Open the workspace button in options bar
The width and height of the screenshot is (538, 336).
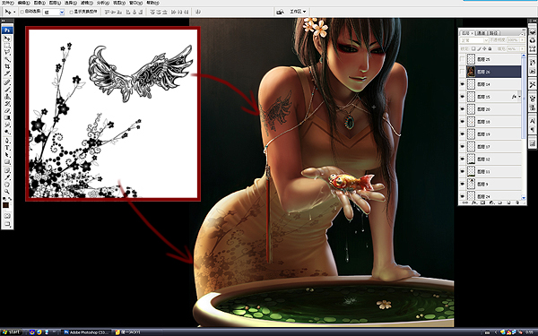pos(298,12)
